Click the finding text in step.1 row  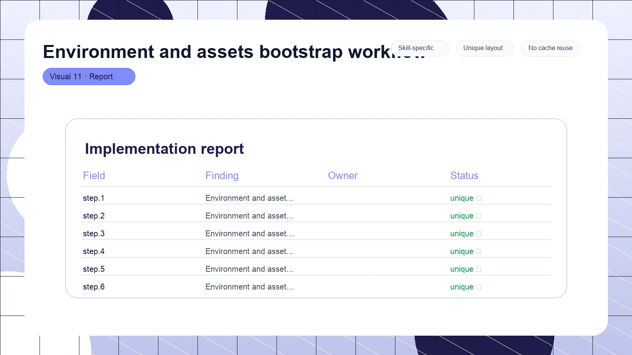point(250,198)
